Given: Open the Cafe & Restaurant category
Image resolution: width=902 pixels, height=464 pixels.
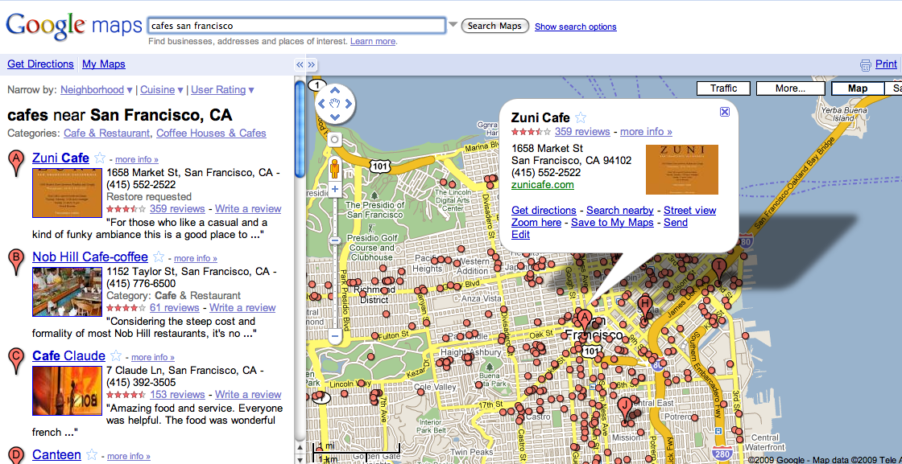Looking at the screenshot, I should pyautogui.click(x=106, y=133).
